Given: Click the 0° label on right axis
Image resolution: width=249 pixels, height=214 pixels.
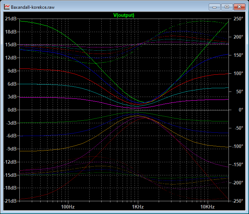Looking at the screenshot, I should [241, 110].
